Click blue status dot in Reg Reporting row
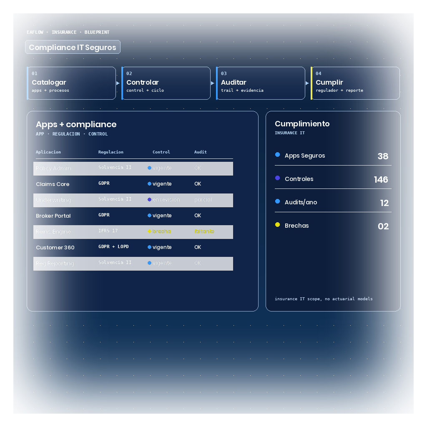 (149, 263)
